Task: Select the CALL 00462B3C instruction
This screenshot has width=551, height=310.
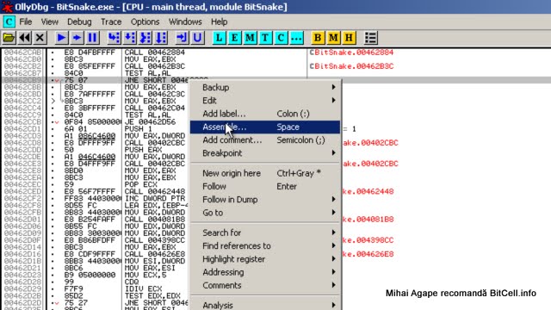Action: point(155,66)
